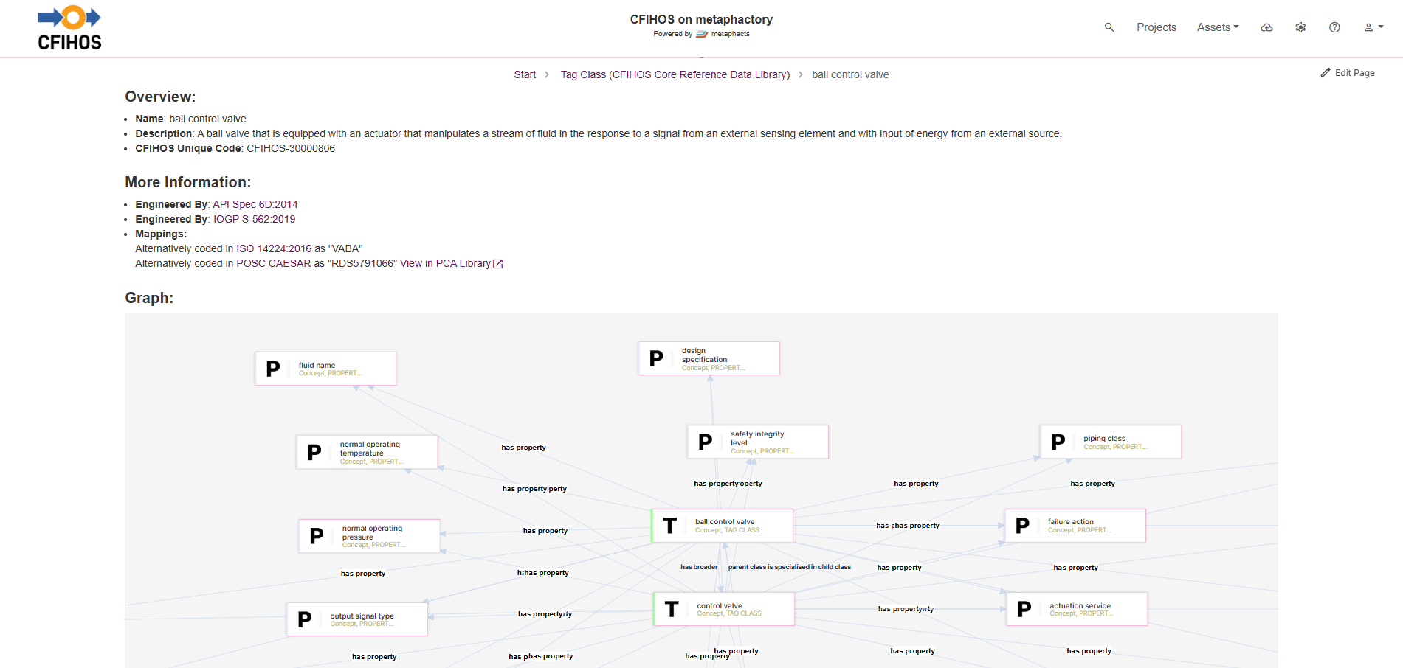Go to Start breadcrumb
1403x668 pixels.
coord(525,74)
